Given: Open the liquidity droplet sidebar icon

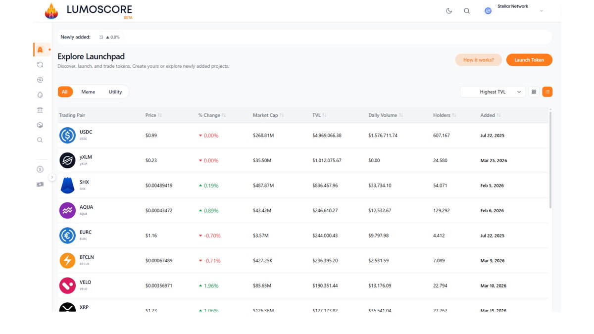Looking at the screenshot, I should click(40, 95).
